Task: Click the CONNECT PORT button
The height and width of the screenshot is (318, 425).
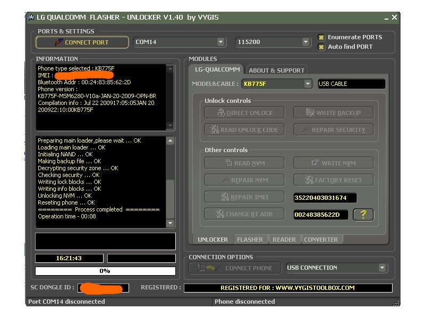Action: coord(82,42)
